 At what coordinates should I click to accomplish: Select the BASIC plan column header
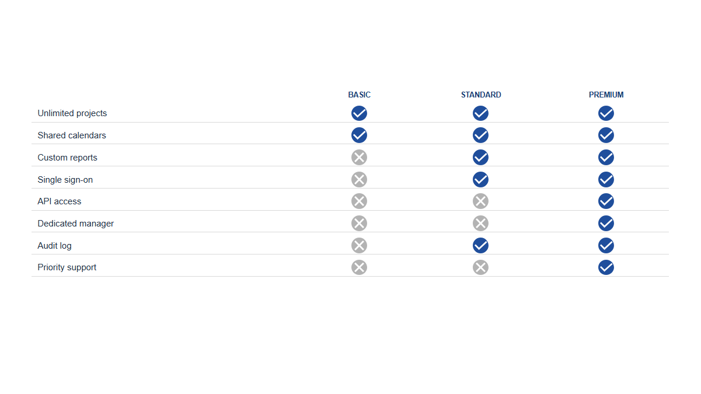pos(359,95)
